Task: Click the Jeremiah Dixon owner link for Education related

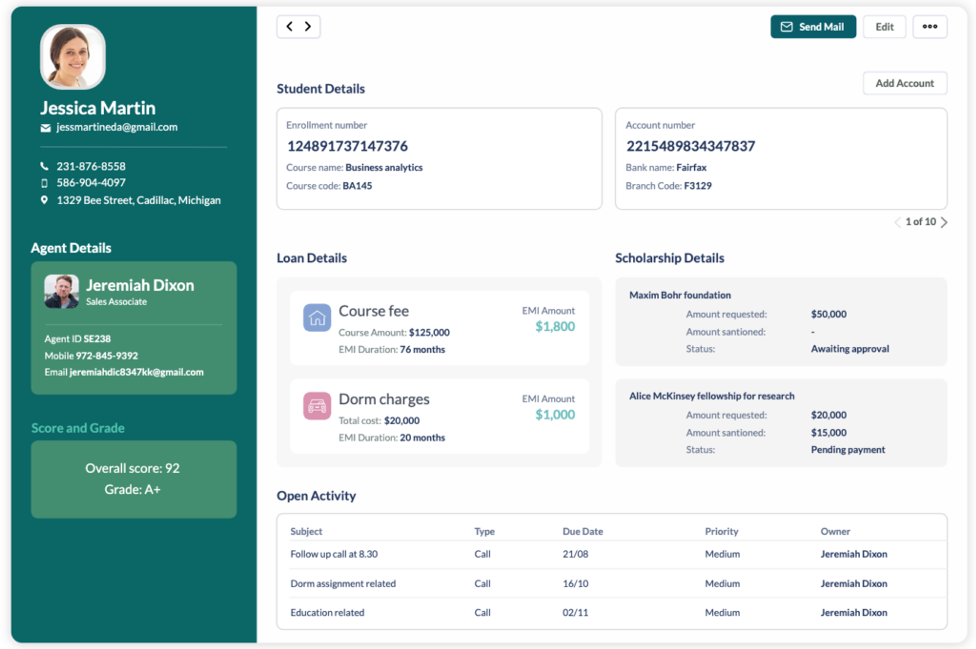Action: (x=853, y=613)
